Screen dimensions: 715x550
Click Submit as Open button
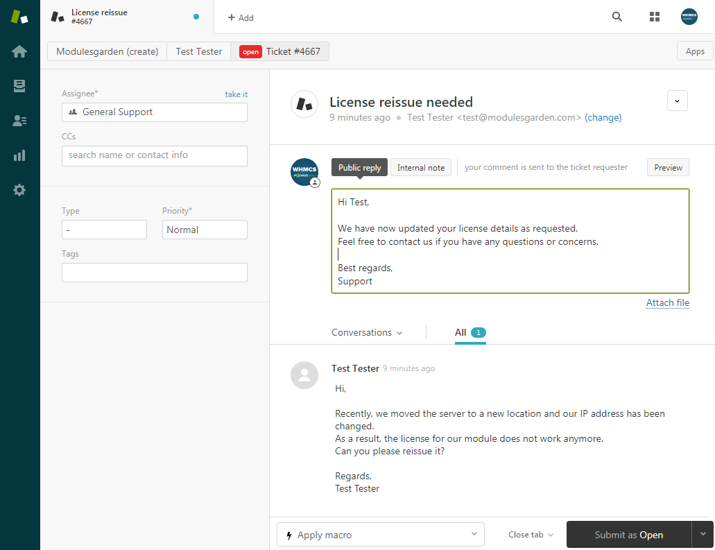click(629, 535)
